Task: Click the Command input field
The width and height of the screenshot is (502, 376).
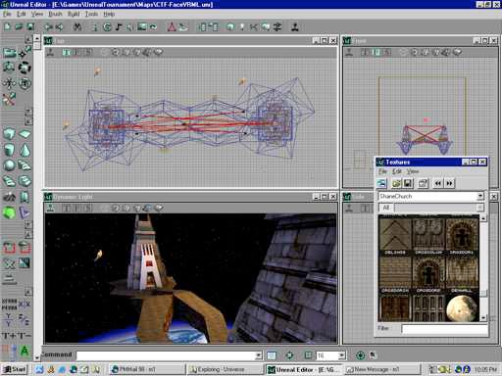Action: click(166, 355)
